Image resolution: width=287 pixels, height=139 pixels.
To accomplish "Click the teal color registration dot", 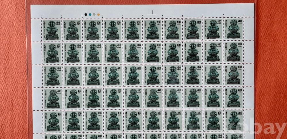I will 90,14.
